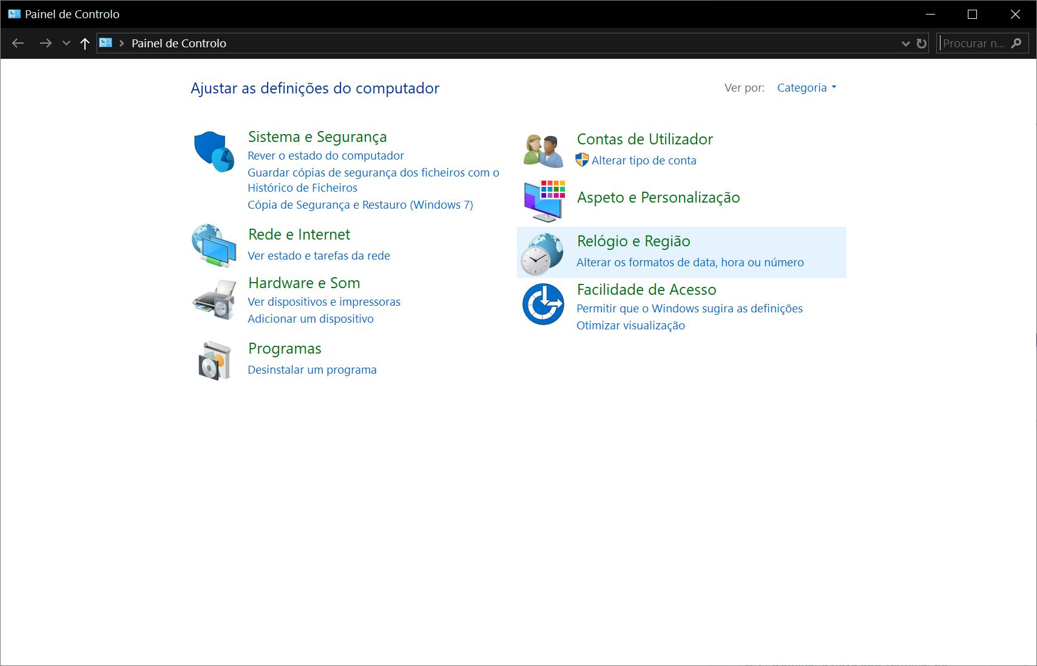Screen dimensions: 1037x666
Task: Open the Rede e Internet category
Action: pyautogui.click(x=299, y=234)
